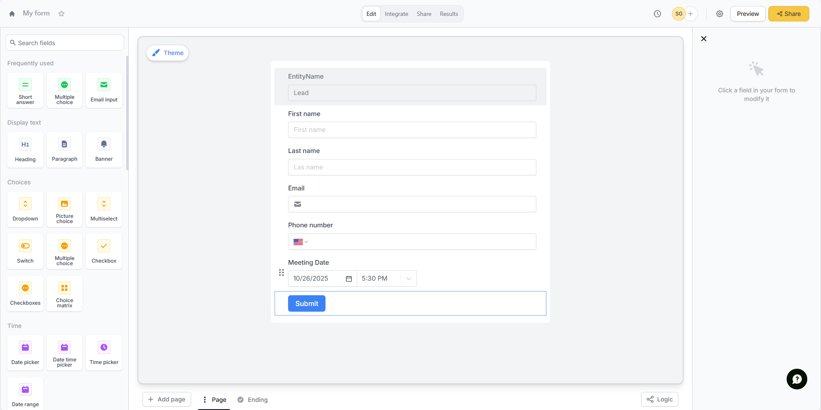Add the Switch field element
The image size is (821, 410).
pos(25,251)
